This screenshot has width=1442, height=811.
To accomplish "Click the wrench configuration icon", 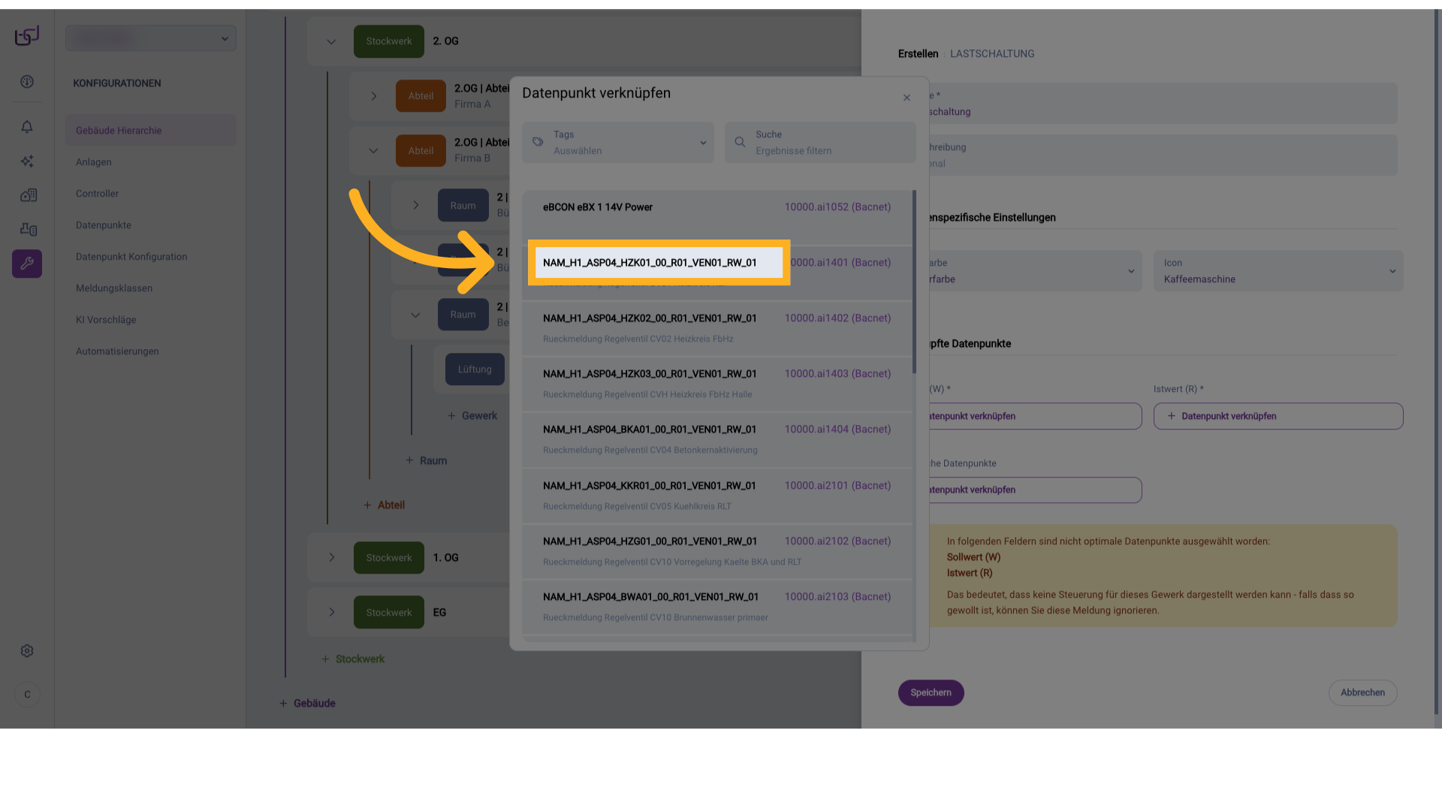I will pyautogui.click(x=27, y=264).
